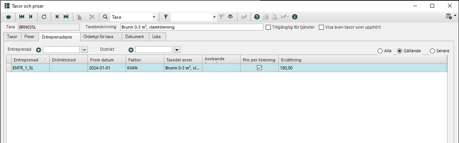Open help via question mark icon
459x143 pixels.
pyautogui.click(x=257, y=17)
